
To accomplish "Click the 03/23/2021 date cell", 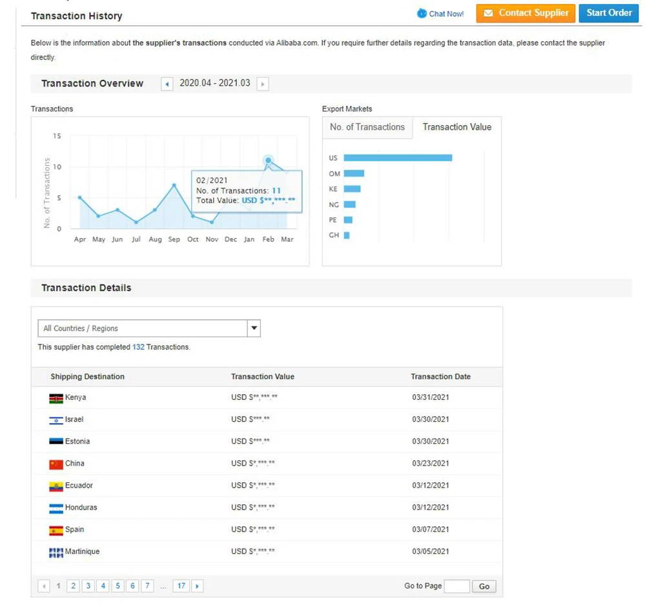I will coord(431,463).
